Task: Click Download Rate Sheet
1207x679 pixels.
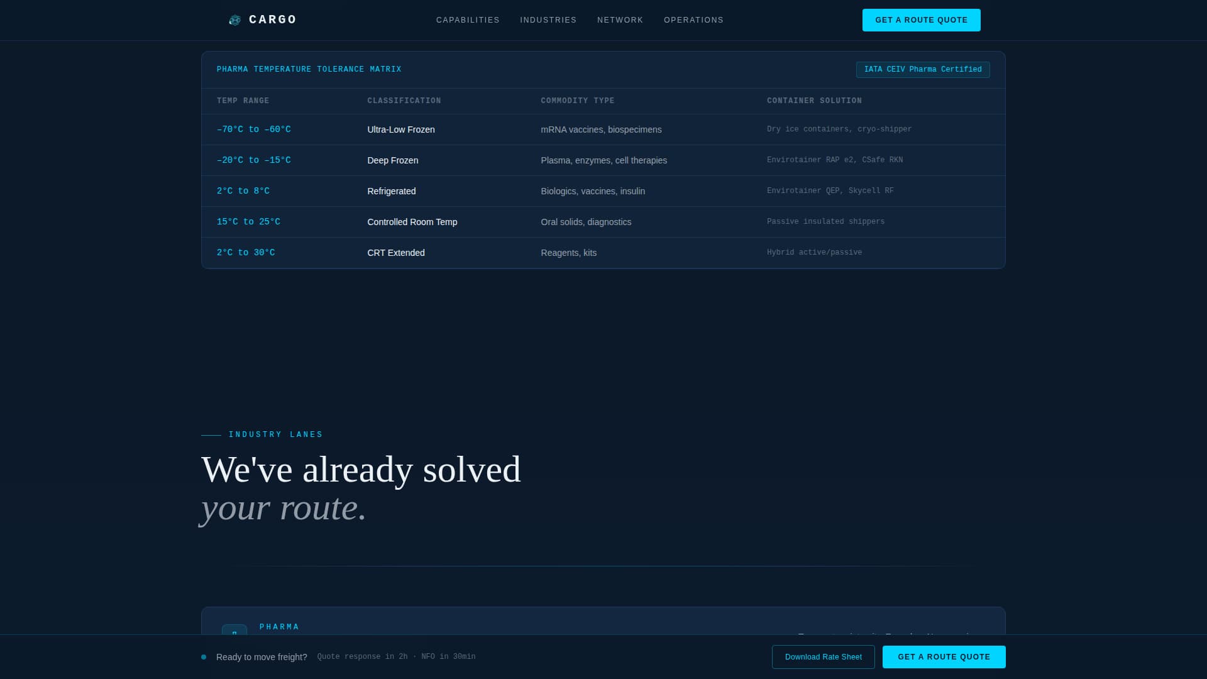Action: (x=824, y=656)
